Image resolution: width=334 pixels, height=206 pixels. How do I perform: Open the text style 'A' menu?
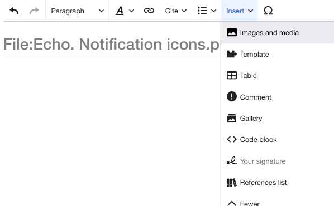(125, 11)
